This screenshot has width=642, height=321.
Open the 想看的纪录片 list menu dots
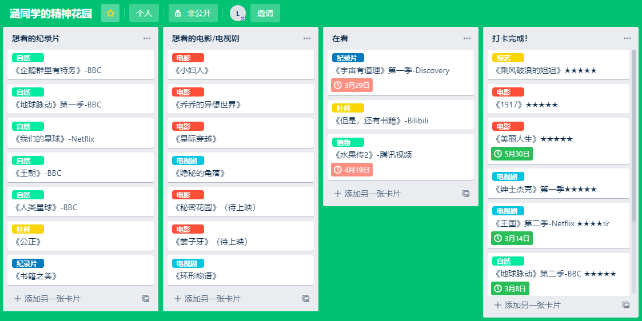147,38
